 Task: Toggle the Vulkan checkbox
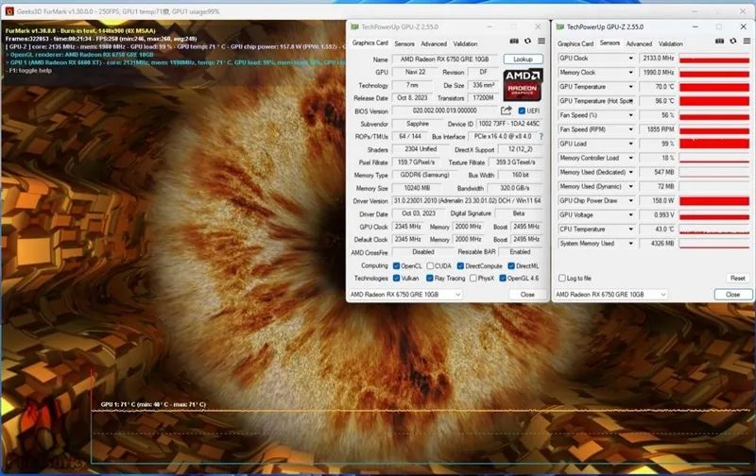point(396,278)
